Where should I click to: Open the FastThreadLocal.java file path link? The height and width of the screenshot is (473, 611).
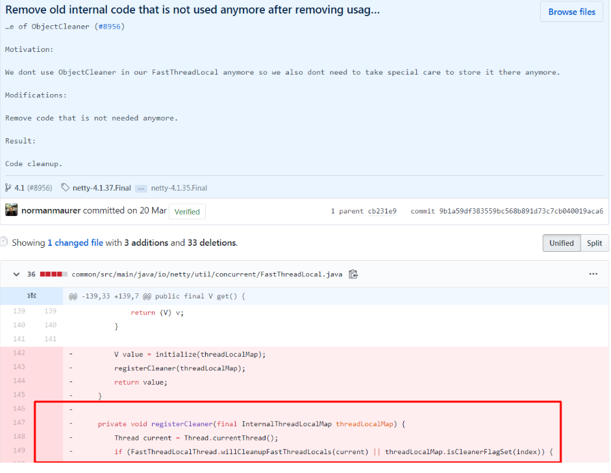[206, 274]
